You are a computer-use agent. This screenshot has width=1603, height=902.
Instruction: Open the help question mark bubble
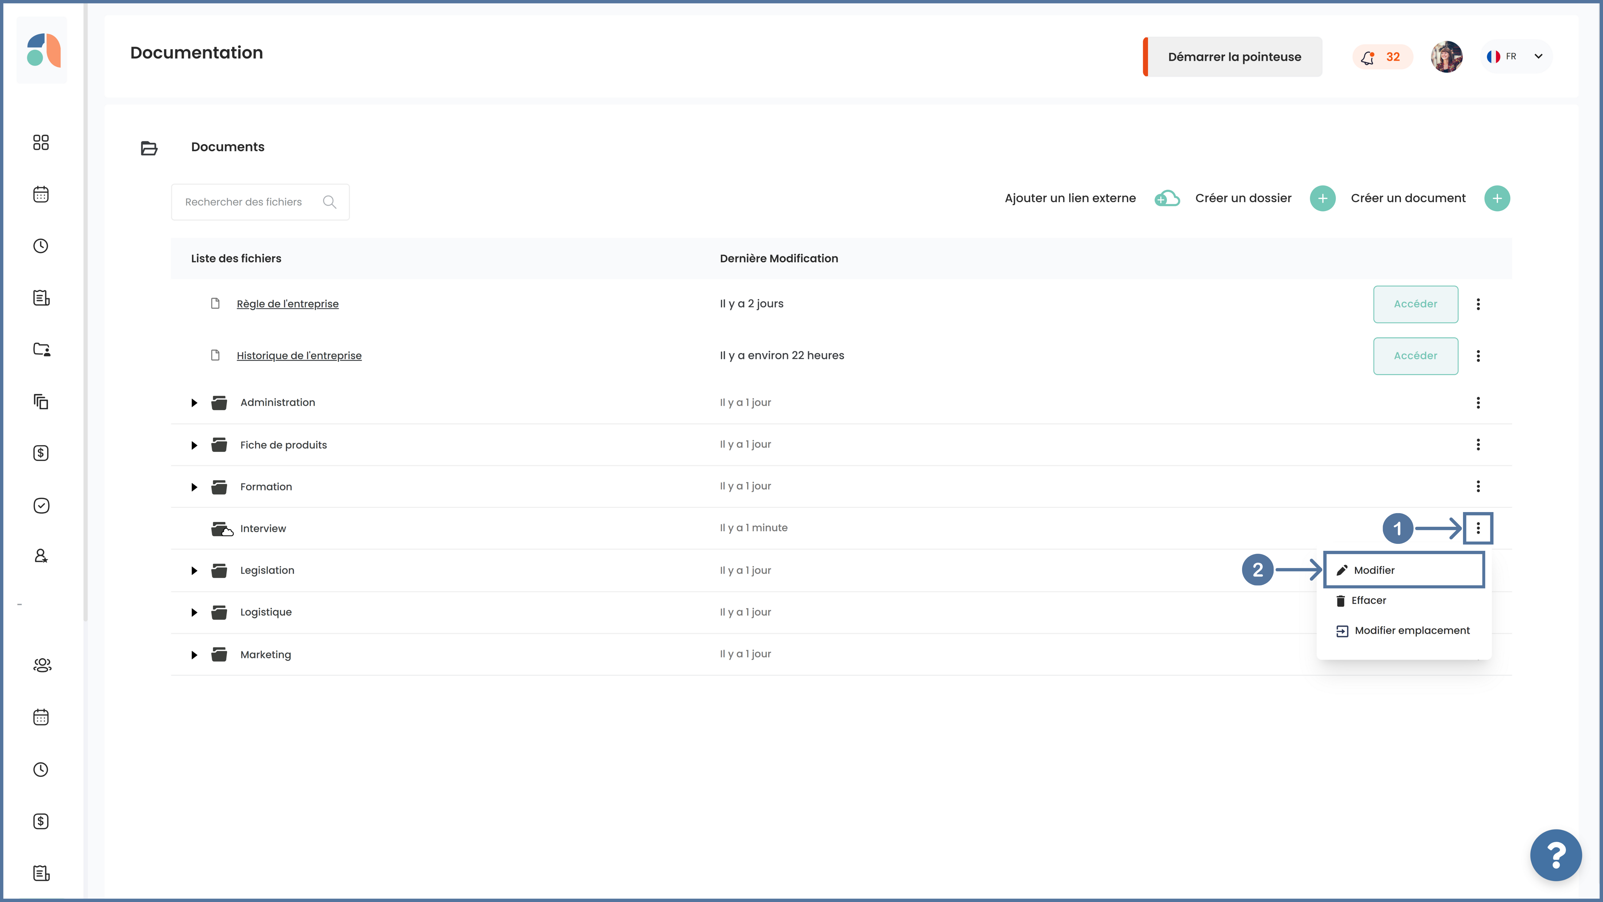[1556, 855]
